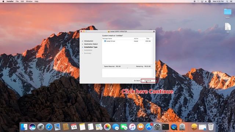The image size is (235, 132).
Task: Click the Installer app icon in Dock
Action: (x=182, y=127)
